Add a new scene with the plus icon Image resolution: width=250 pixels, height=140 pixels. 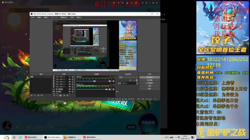click(x=32, y=96)
